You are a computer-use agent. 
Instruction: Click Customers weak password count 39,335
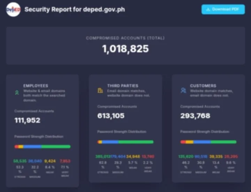[216, 156]
